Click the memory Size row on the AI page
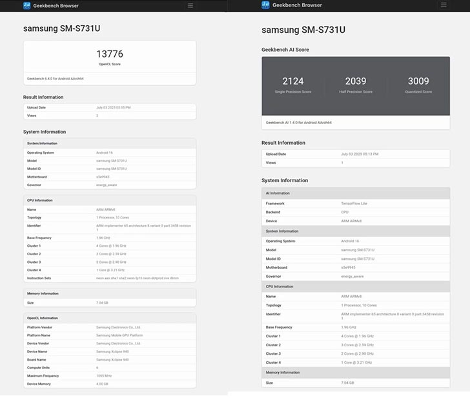The width and height of the screenshot is (470, 400). click(x=356, y=383)
